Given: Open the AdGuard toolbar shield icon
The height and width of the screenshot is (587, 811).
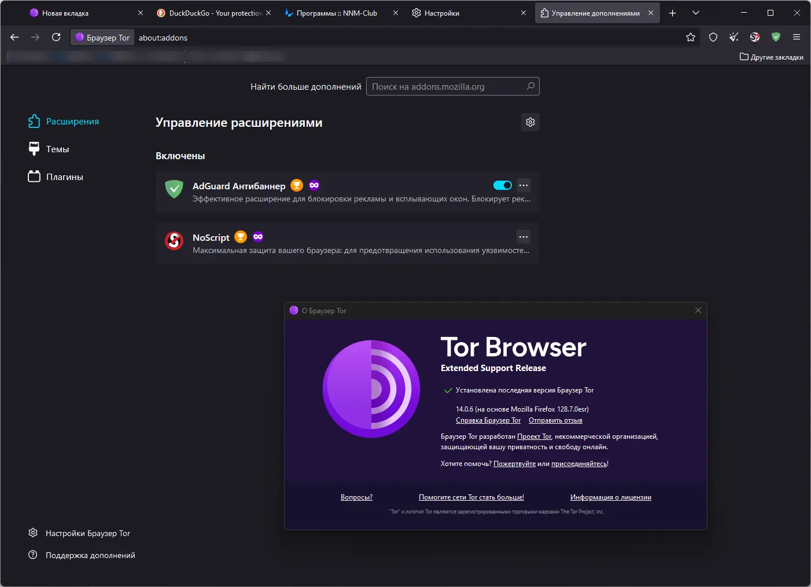Looking at the screenshot, I should [x=776, y=38].
